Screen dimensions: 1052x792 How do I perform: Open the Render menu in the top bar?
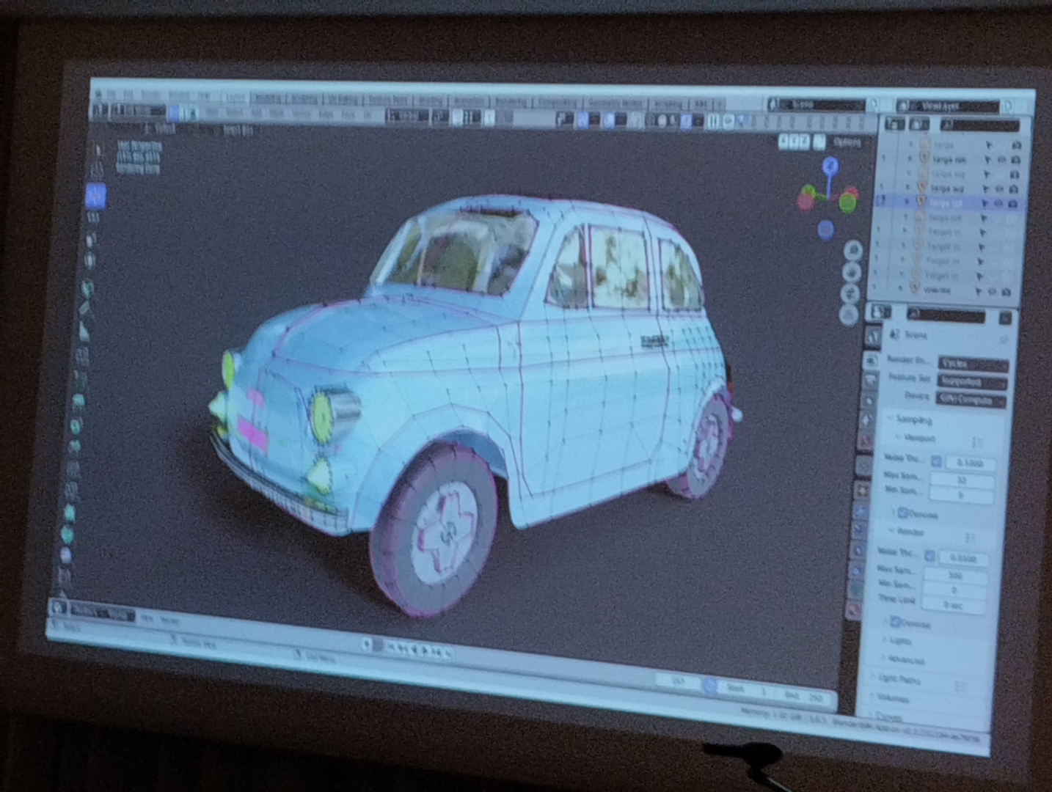(x=150, y=95)
